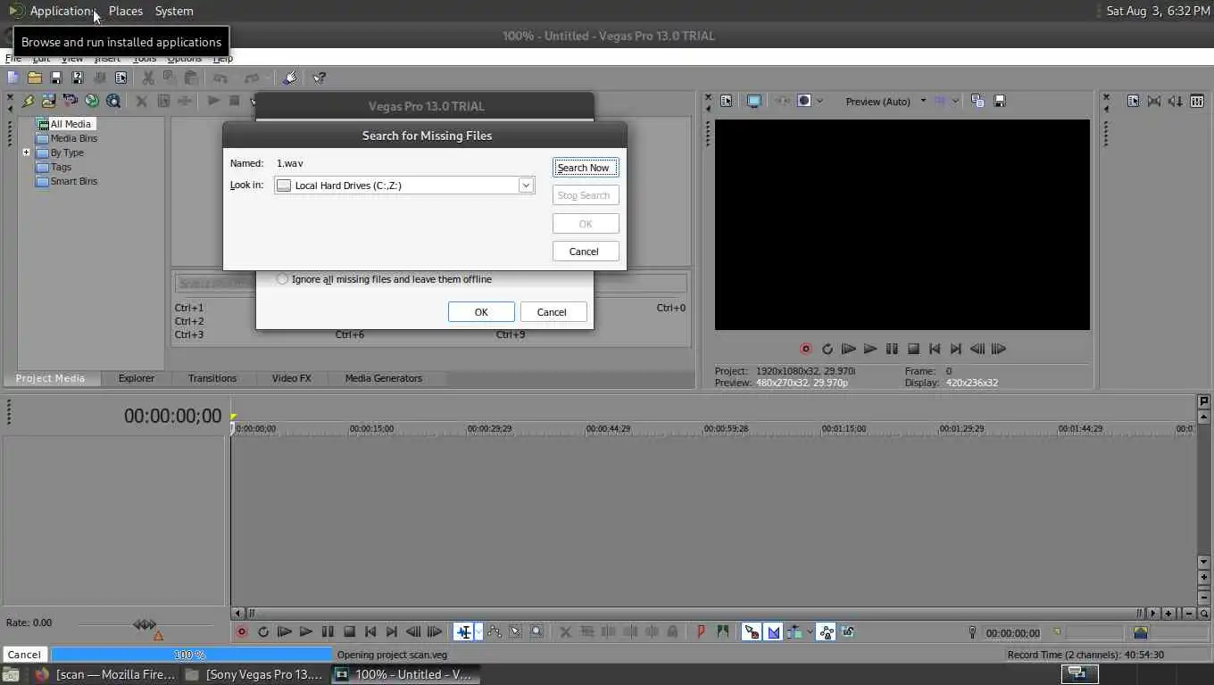Click OK in the Vegas Pro dialog

481,312
